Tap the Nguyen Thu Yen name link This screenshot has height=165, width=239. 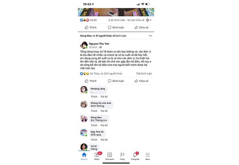point(99,44)
